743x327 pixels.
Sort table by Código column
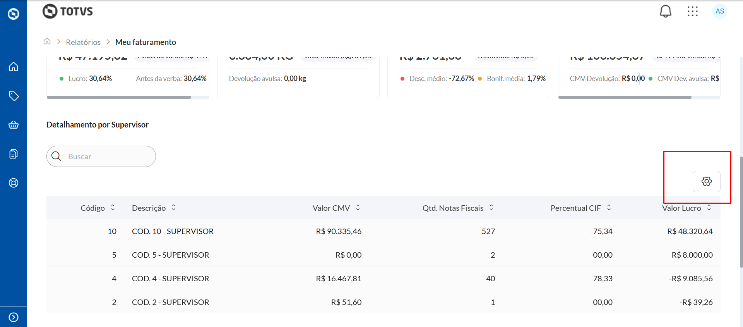113,208
